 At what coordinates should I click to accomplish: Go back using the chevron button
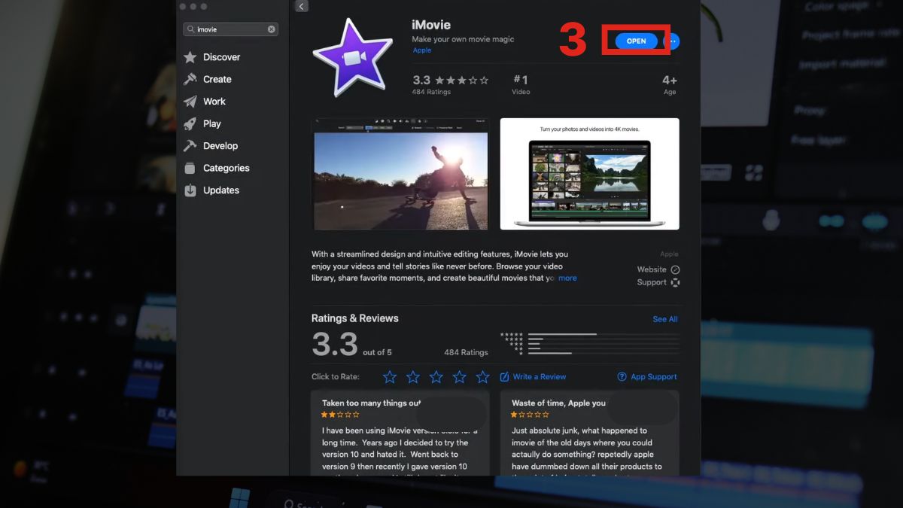coord(302,6)
